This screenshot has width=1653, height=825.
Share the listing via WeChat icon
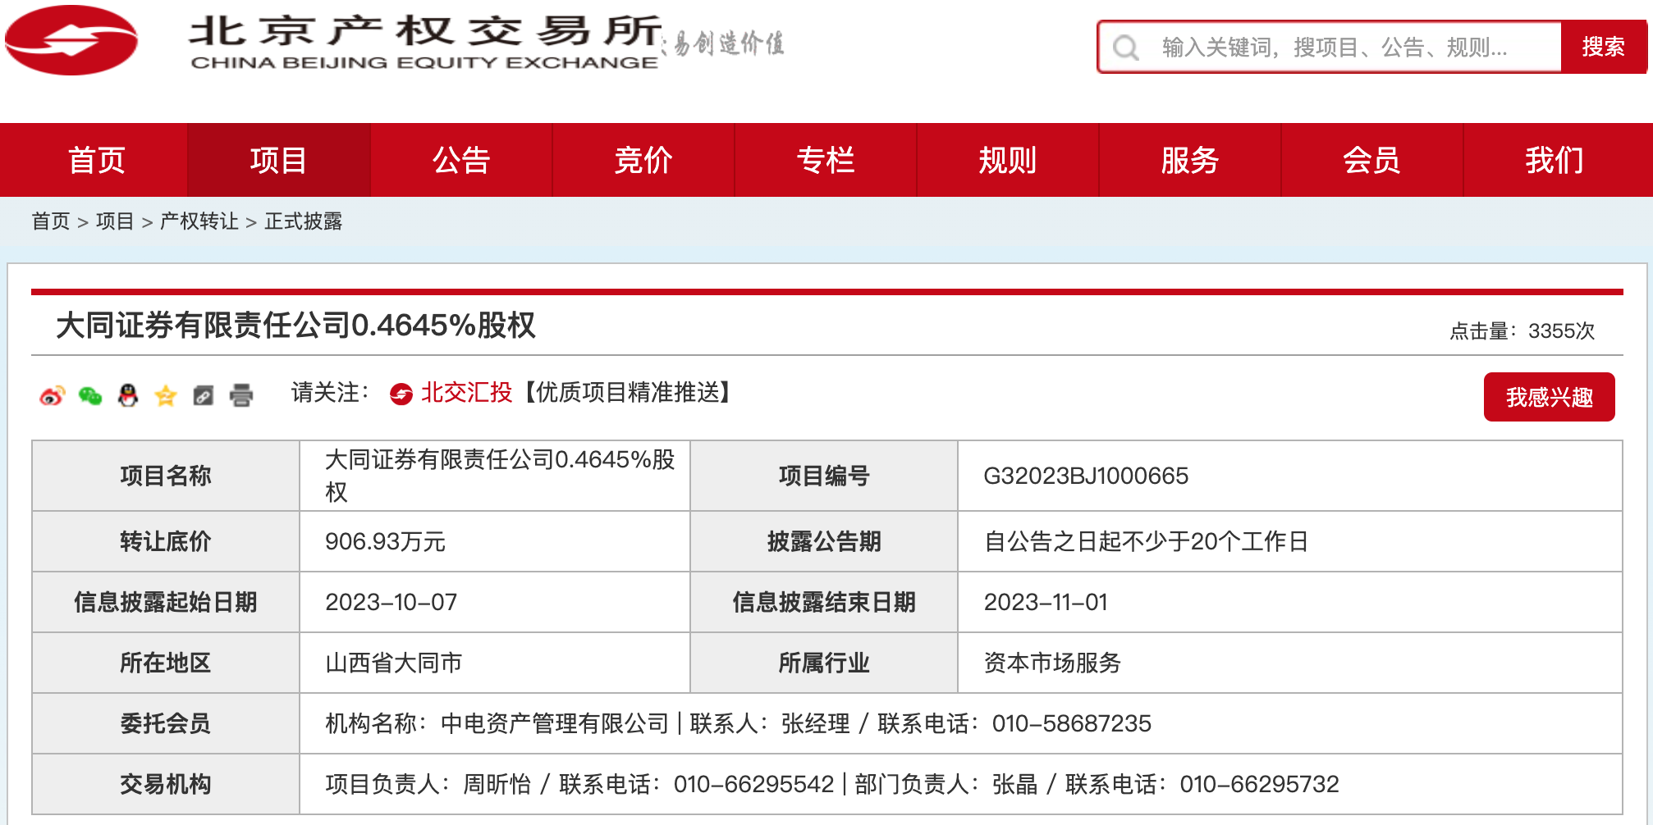89,396
